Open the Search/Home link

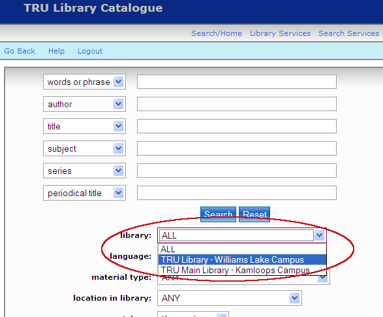217,33
